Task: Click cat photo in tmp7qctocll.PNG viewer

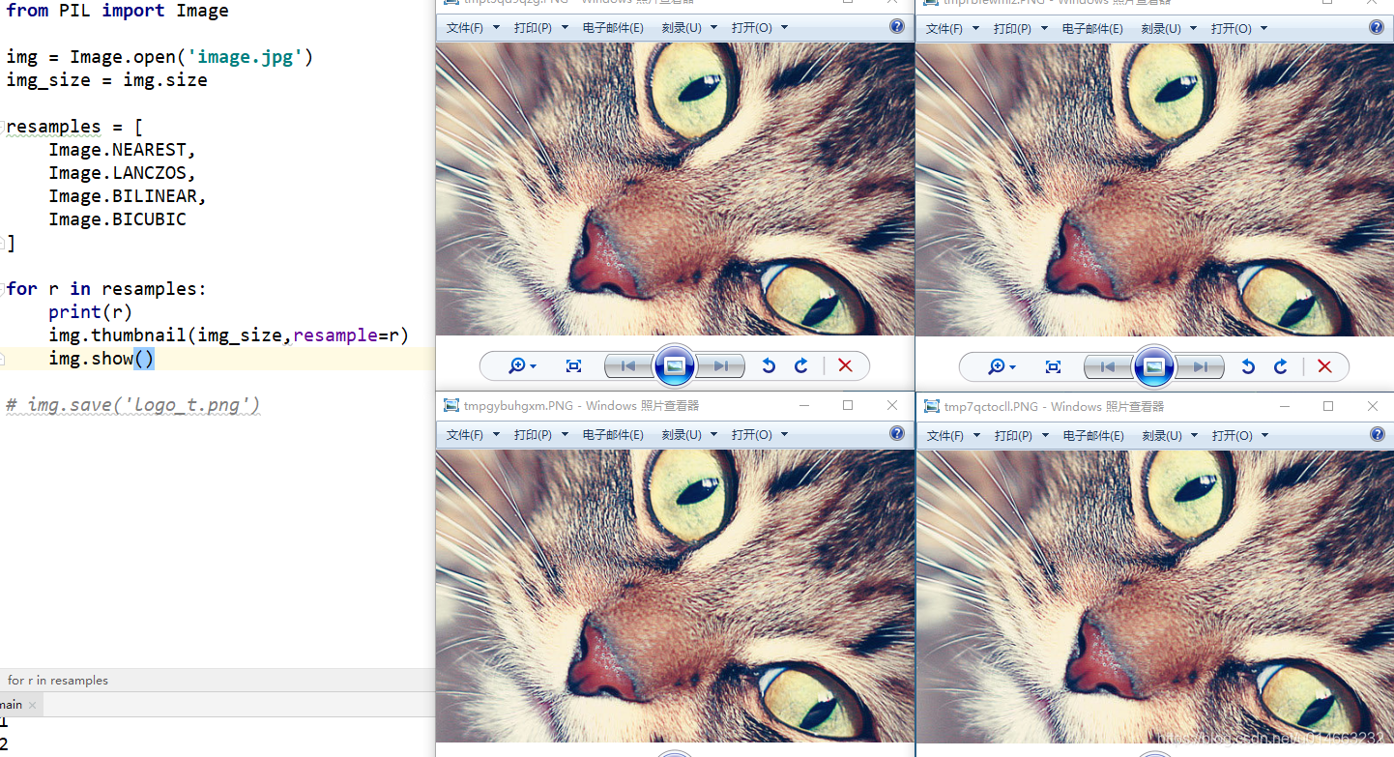Action: pos(1154,597)
